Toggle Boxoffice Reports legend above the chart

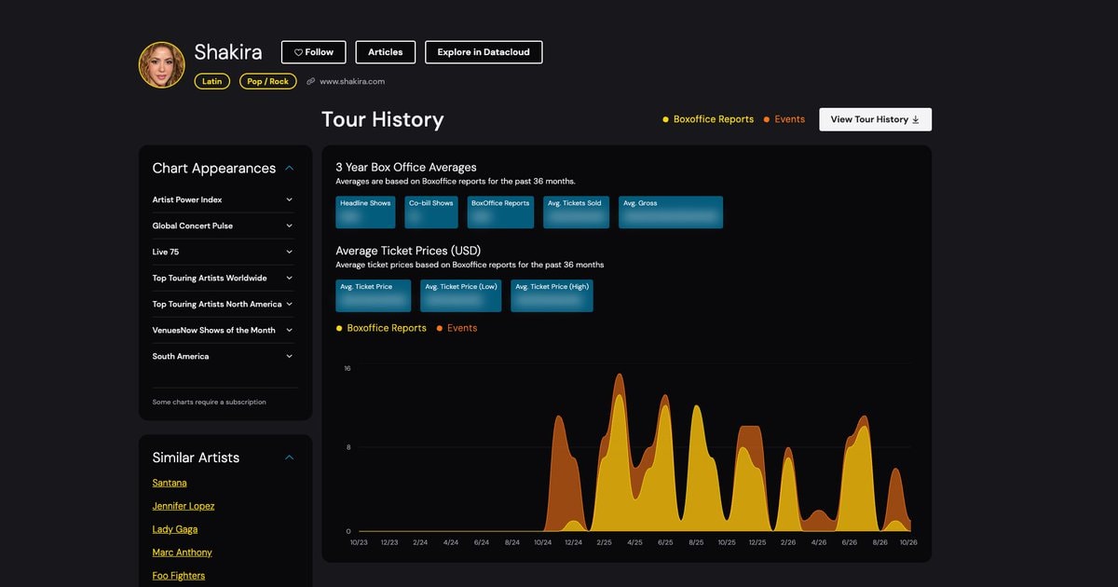coord(381,328)
